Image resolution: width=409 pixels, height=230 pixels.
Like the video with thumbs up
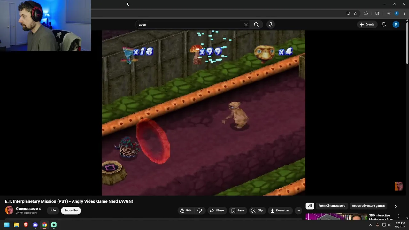click(186, 211)
